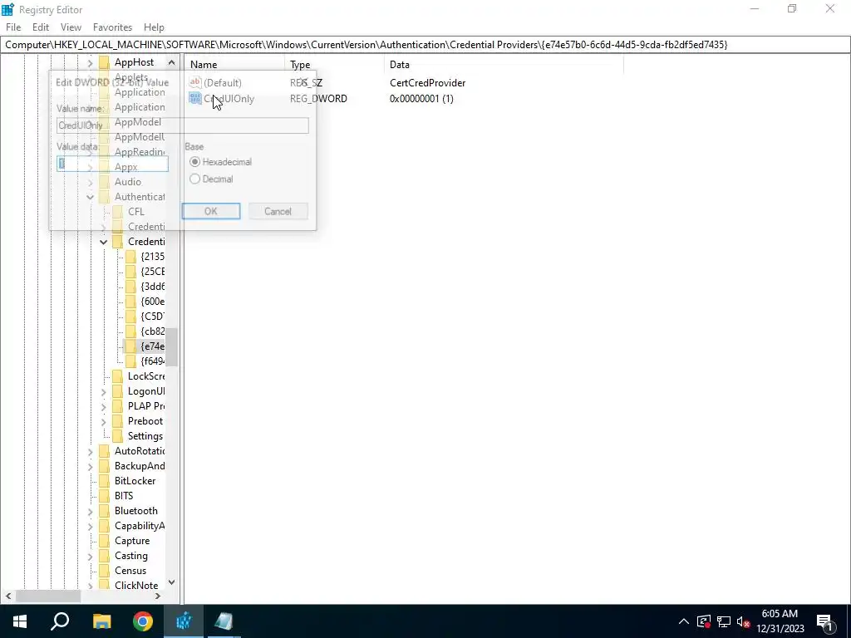Expand the Preboot key
Screen dimensions: 851x638
(103, 421)
